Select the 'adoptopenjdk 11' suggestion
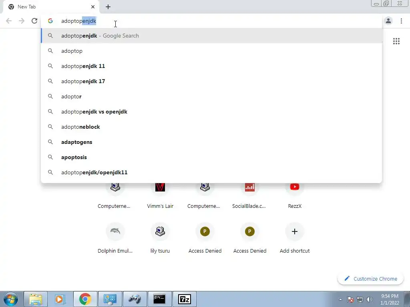The width and height of the screenshot is (410, 307). click(211, 66)
